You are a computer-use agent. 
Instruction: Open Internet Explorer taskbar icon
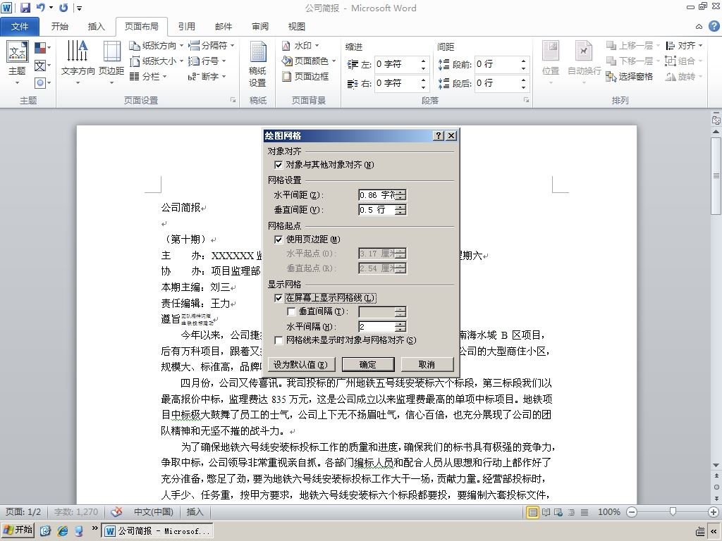coord(63,531)
